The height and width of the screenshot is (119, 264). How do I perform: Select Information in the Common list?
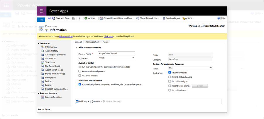coord(51,47)
